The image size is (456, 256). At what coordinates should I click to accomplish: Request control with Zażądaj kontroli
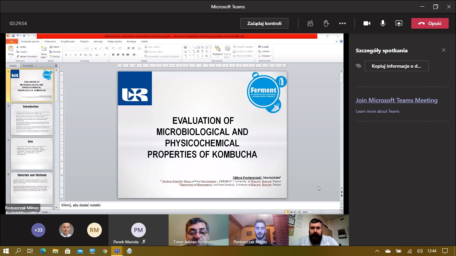(264, 23)
